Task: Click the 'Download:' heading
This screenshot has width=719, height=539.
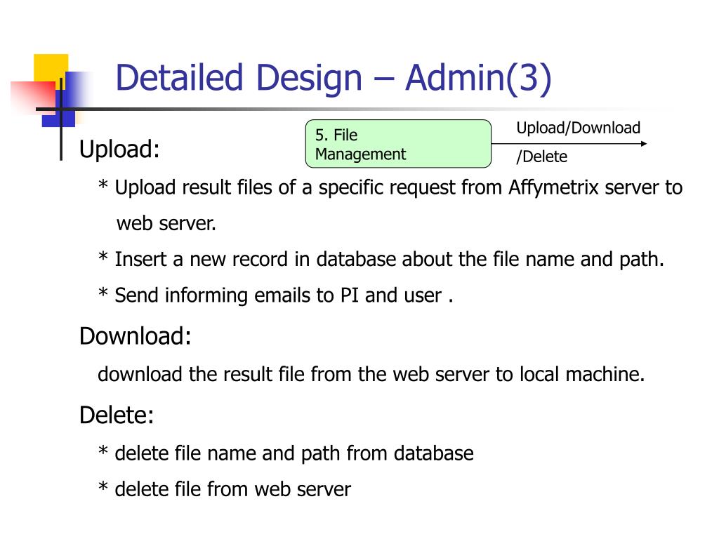Action: [x=136, y=336]
